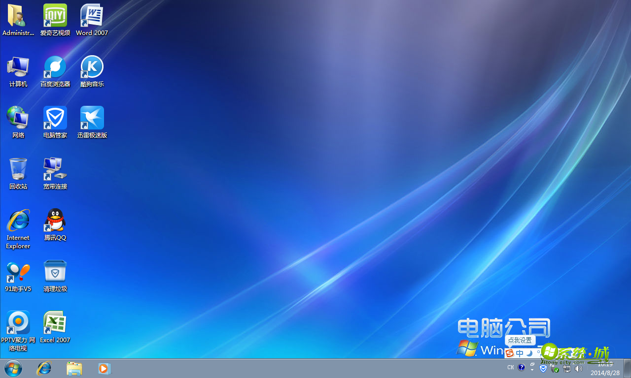Toggle Chinese/English punctuation on input bar
This screenshot has width=631, height=378.
(538, 353)
